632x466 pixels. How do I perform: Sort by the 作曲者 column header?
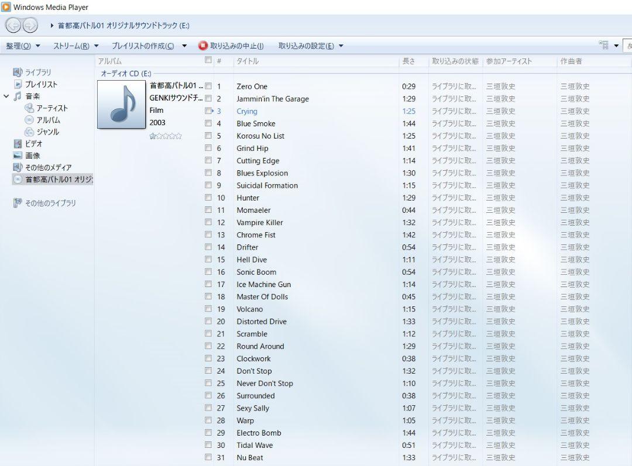point(571,61)
